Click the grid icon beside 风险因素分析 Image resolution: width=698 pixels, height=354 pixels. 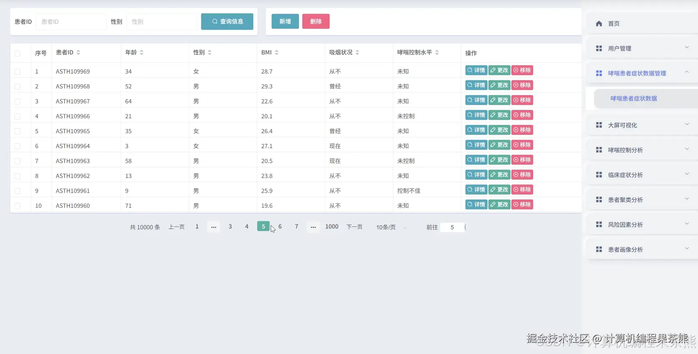(599, 225)
